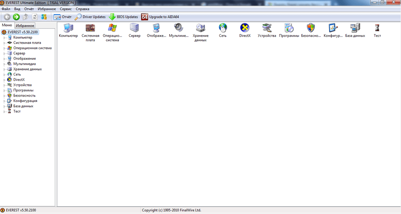Select Сеть label in the tree
The height and width of the screenshot is (214, 401).
pos(17,74)
